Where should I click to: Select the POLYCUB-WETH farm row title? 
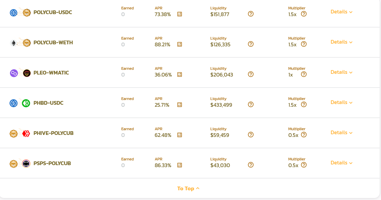pos(53,43)
